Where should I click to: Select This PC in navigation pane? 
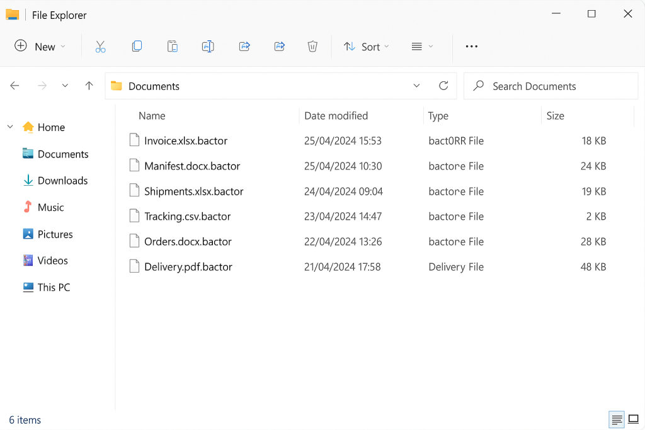54,288
